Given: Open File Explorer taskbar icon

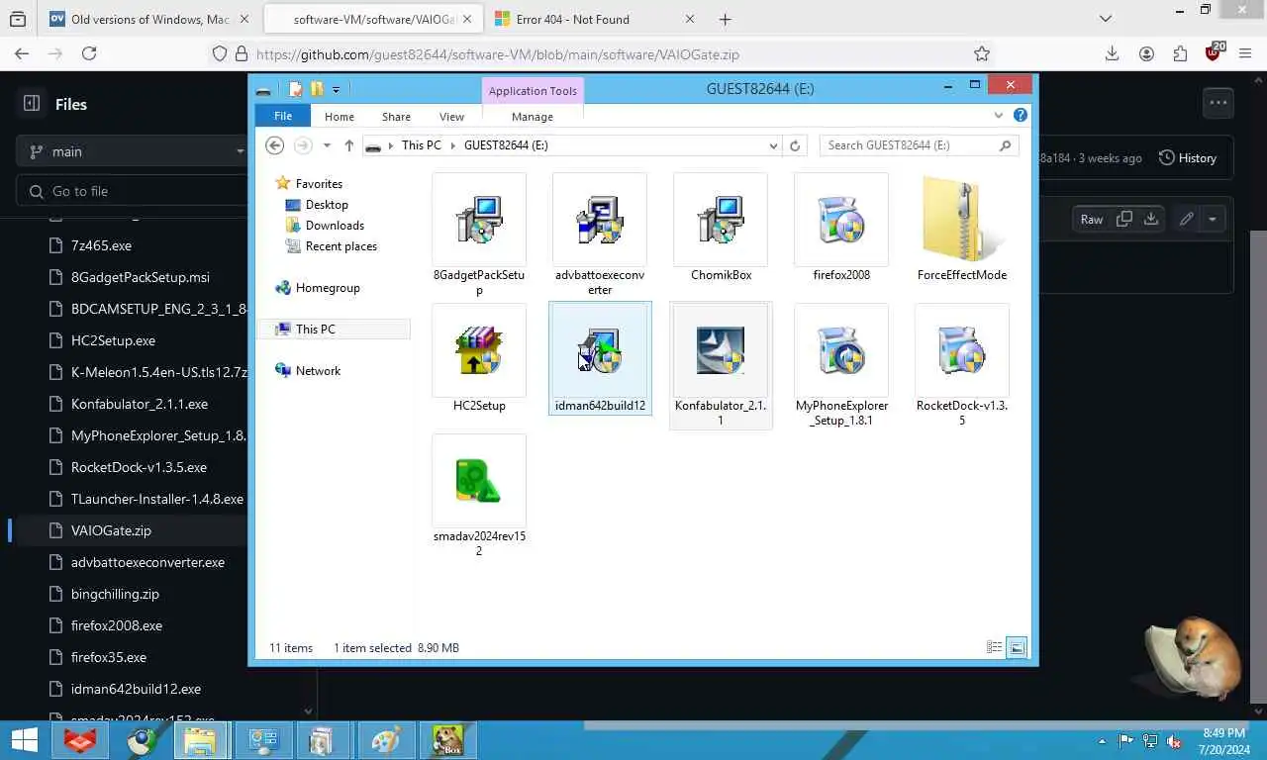Looking at the screenshot, I should [200, 740].
